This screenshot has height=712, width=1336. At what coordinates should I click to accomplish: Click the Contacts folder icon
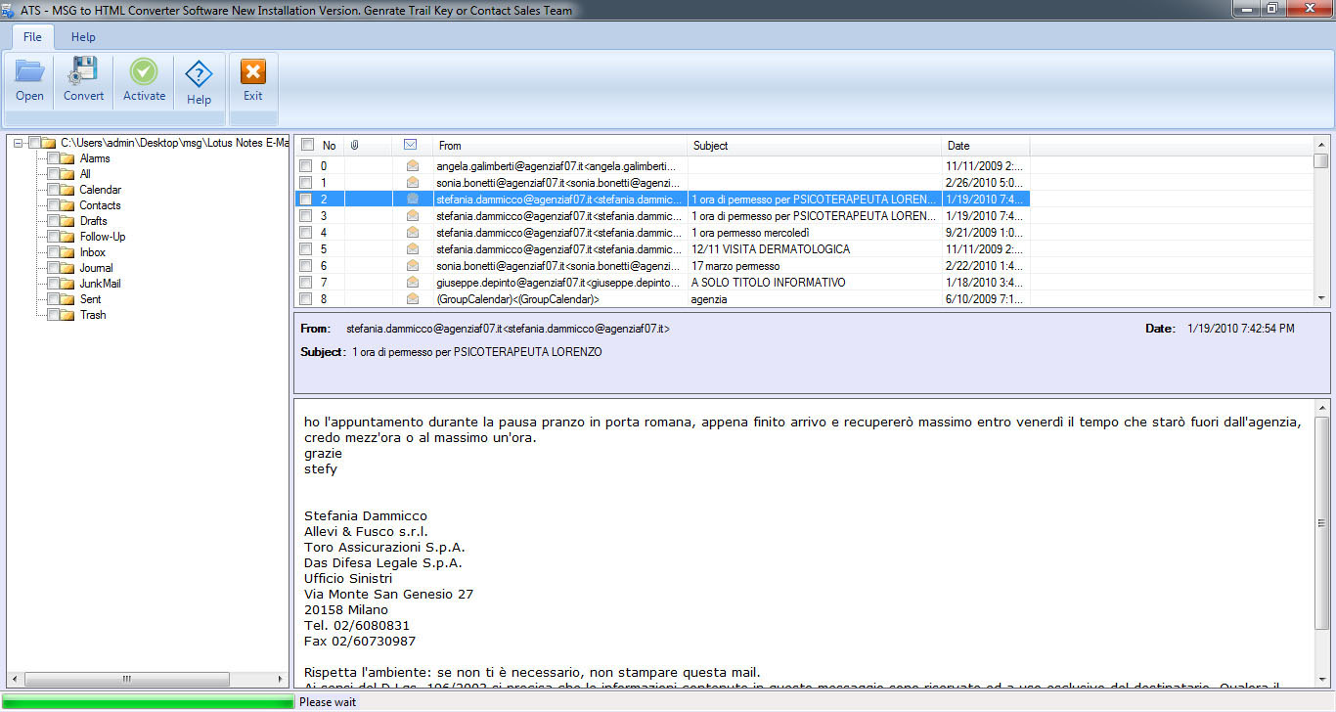pyautogui.click(x=67, y=205)
